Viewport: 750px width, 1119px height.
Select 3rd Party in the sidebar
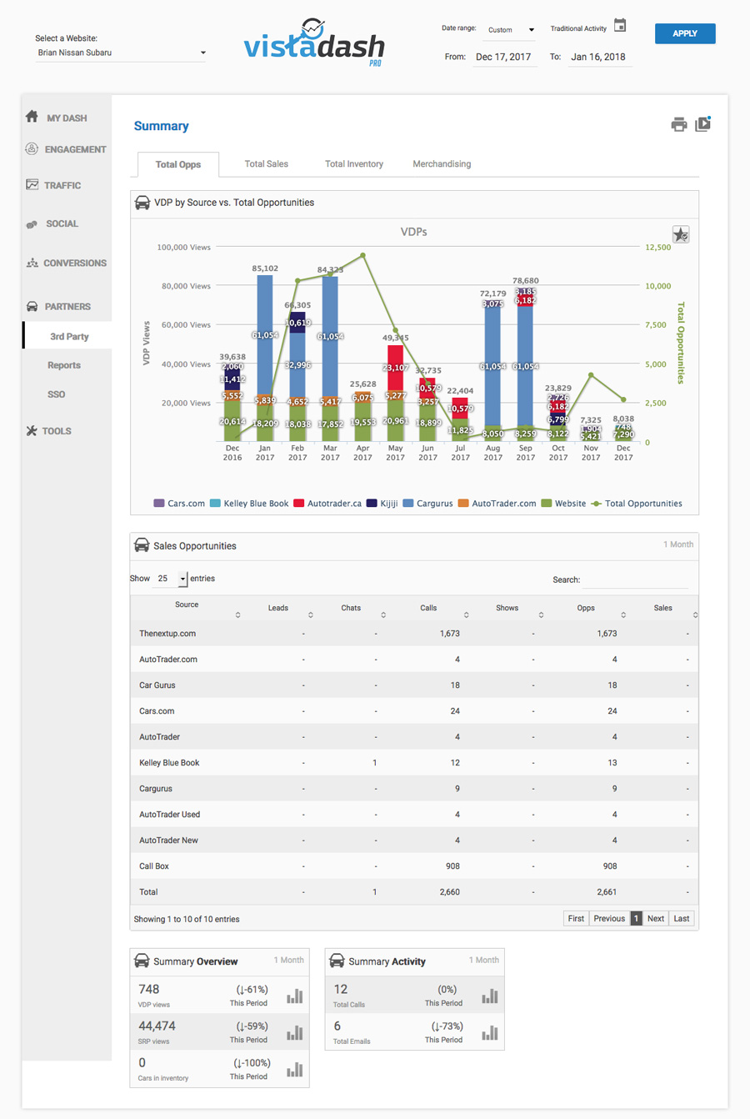click(x=68, y=336)
